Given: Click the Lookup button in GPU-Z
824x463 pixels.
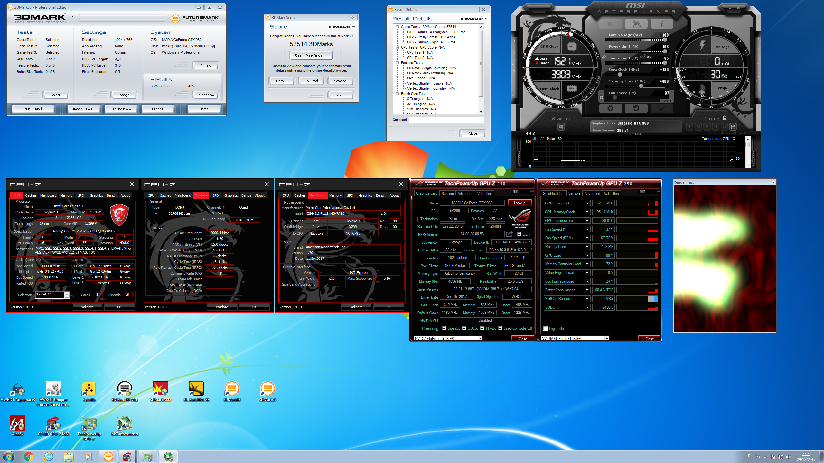Looking at the screenshot, I should (520, 203).
